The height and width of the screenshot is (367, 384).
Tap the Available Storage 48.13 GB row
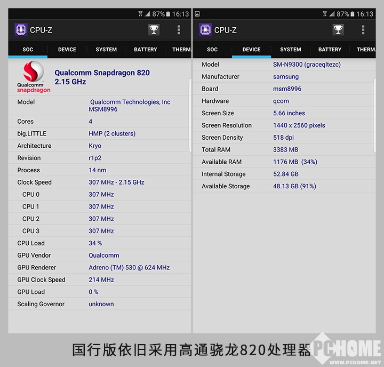tap(284, 186)
